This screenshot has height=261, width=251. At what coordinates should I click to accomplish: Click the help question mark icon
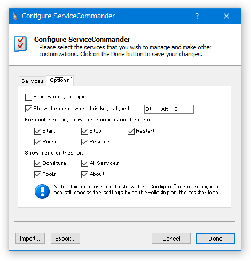pyautogui.click(x=197, y=16)
